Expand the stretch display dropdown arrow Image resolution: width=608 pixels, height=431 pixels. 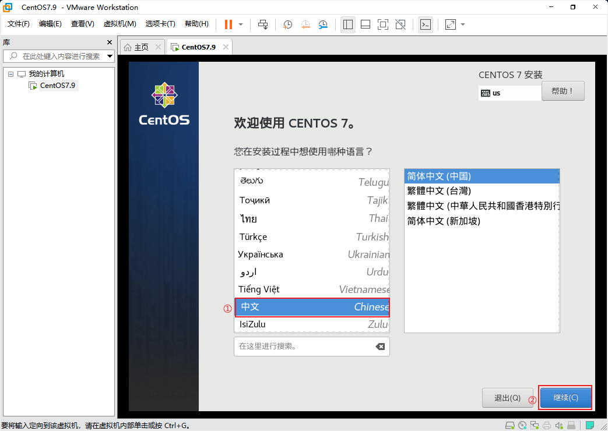pos(463,24)
